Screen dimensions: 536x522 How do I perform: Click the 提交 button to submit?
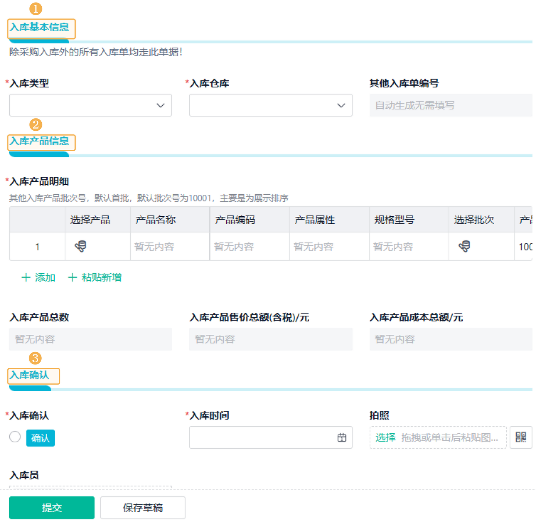click(x=52, y=507)
